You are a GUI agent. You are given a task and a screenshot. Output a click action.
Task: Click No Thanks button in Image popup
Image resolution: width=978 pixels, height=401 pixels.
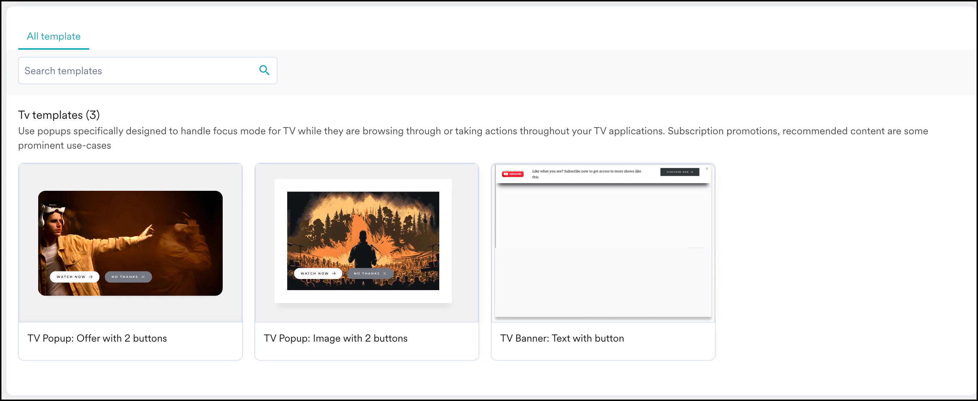370,274
